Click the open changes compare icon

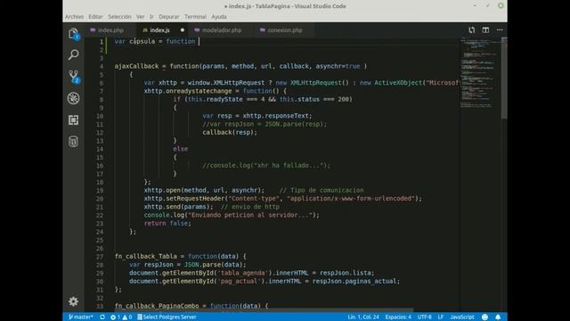coord(471,30)
